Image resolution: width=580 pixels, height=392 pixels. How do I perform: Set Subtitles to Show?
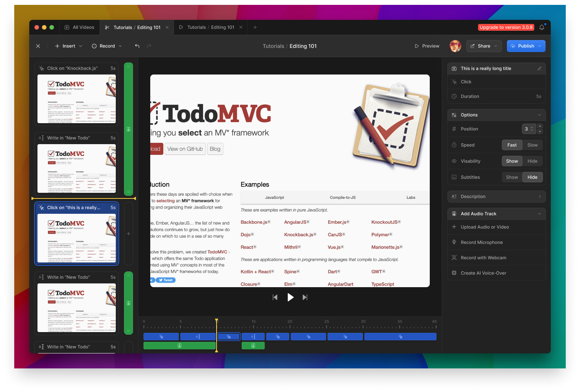pyautogui.click(x=512, y=177)
